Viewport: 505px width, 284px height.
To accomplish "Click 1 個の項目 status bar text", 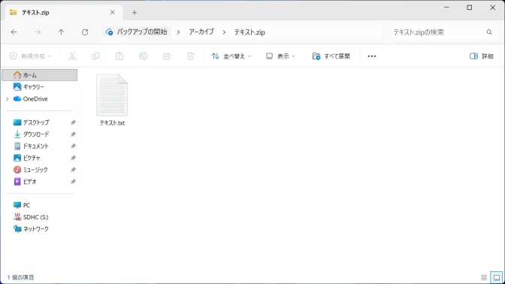I will [20, 277].
